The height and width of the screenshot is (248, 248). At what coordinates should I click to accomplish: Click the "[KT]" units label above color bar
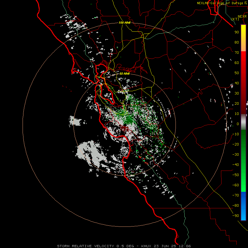235,19
